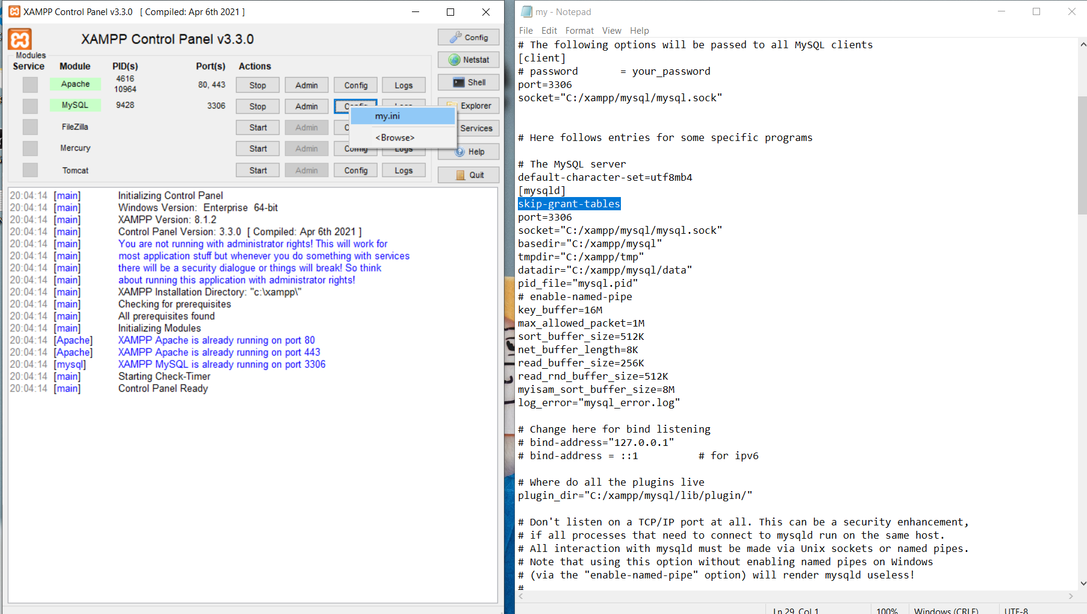
Task: Click Notepad scroll up arrow
Action: [1082, 45]
